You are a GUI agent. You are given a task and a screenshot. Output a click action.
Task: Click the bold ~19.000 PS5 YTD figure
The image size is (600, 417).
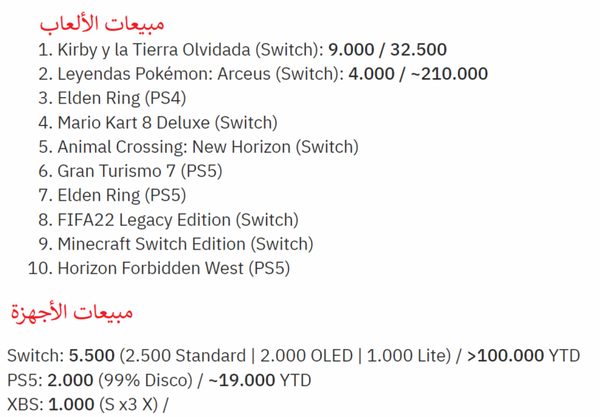244,381
